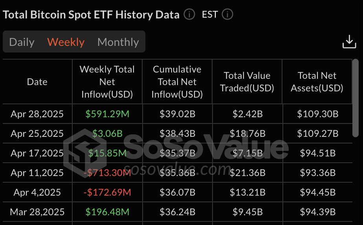The width and height of the screenshot is (363, 225).
Task: Click the info icon beside EST
Action: click(227, 15)
